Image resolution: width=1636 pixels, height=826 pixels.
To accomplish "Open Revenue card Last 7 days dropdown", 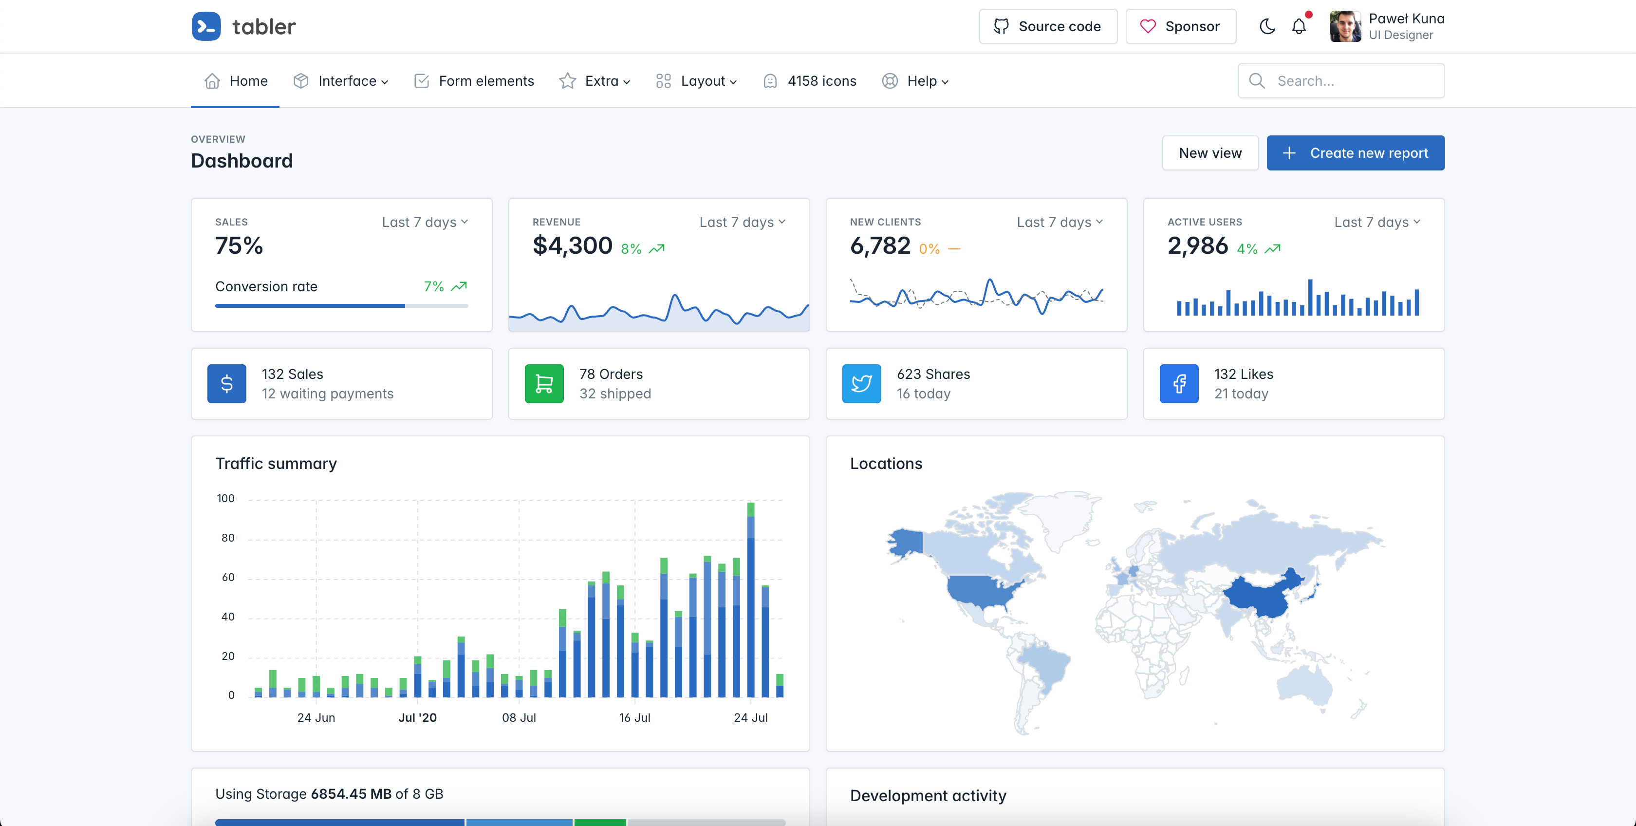I will [743, 222].
